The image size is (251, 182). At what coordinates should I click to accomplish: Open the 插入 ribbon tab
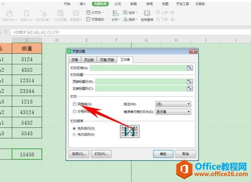point(83,4)
